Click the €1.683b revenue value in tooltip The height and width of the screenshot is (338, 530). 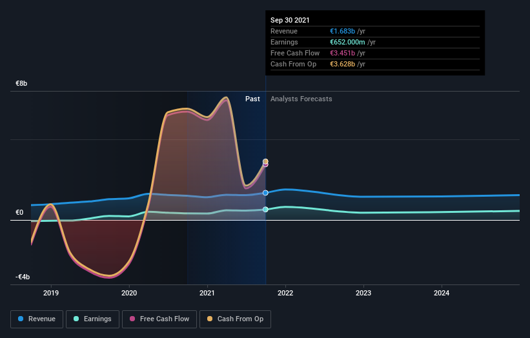point(342,31)
